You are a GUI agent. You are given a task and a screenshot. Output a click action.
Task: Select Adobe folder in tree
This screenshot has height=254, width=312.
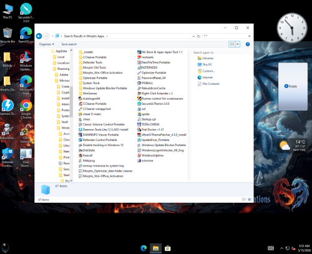(x=62, y=74)
